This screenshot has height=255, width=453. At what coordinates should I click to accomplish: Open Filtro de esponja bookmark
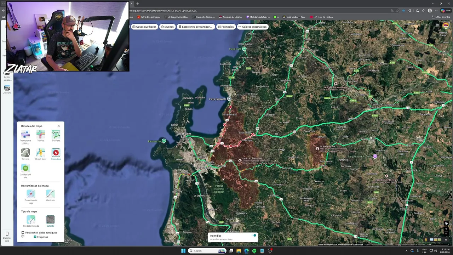[149, 17]
